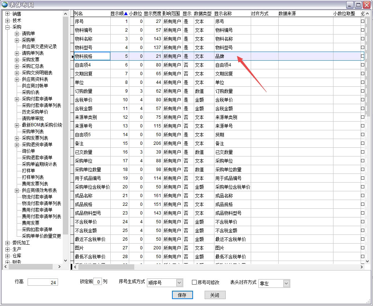Click the 显示顺序 sort arrow icon
The height and width of the screenshot is (306, 373).
126,14
